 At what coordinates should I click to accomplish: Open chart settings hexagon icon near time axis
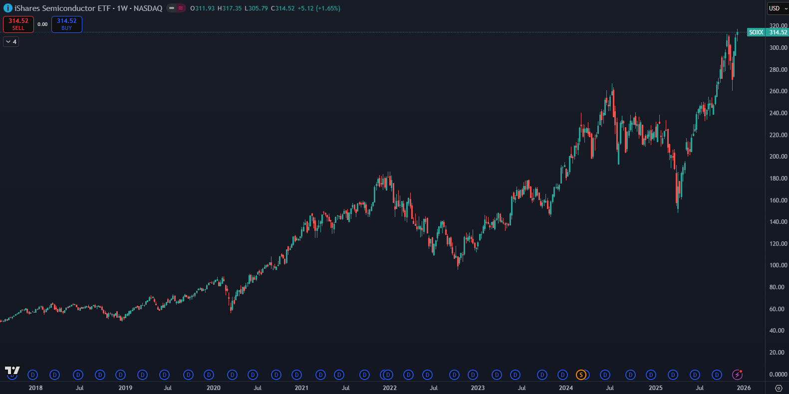pyautogui.click(x=779, y=388)
